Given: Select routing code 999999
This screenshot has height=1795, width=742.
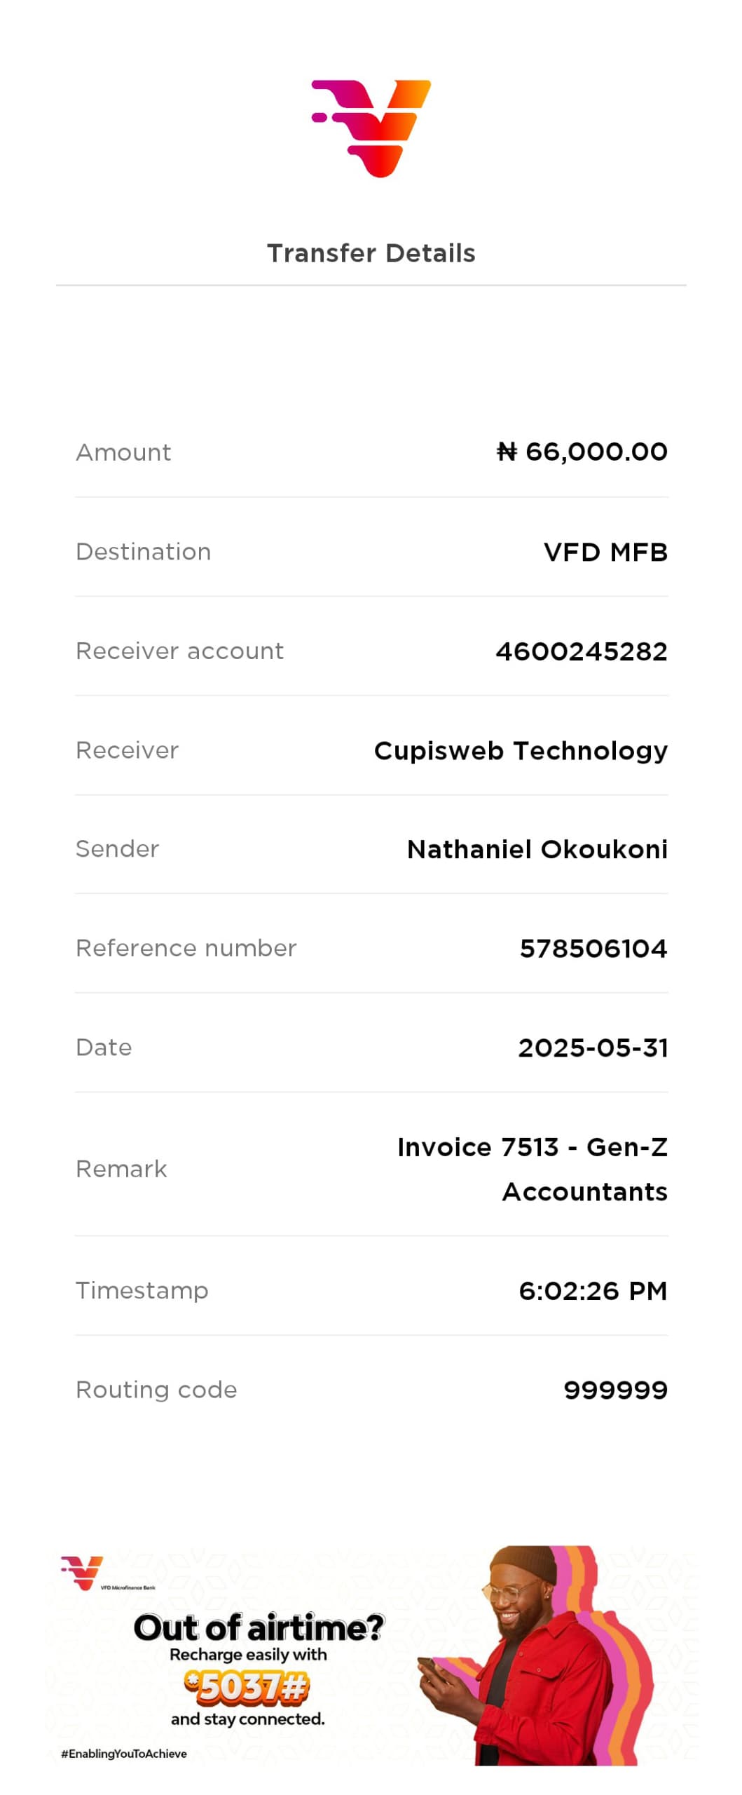Looking at the screenshot, I should pyautogui.click(x=615, y=1390).
